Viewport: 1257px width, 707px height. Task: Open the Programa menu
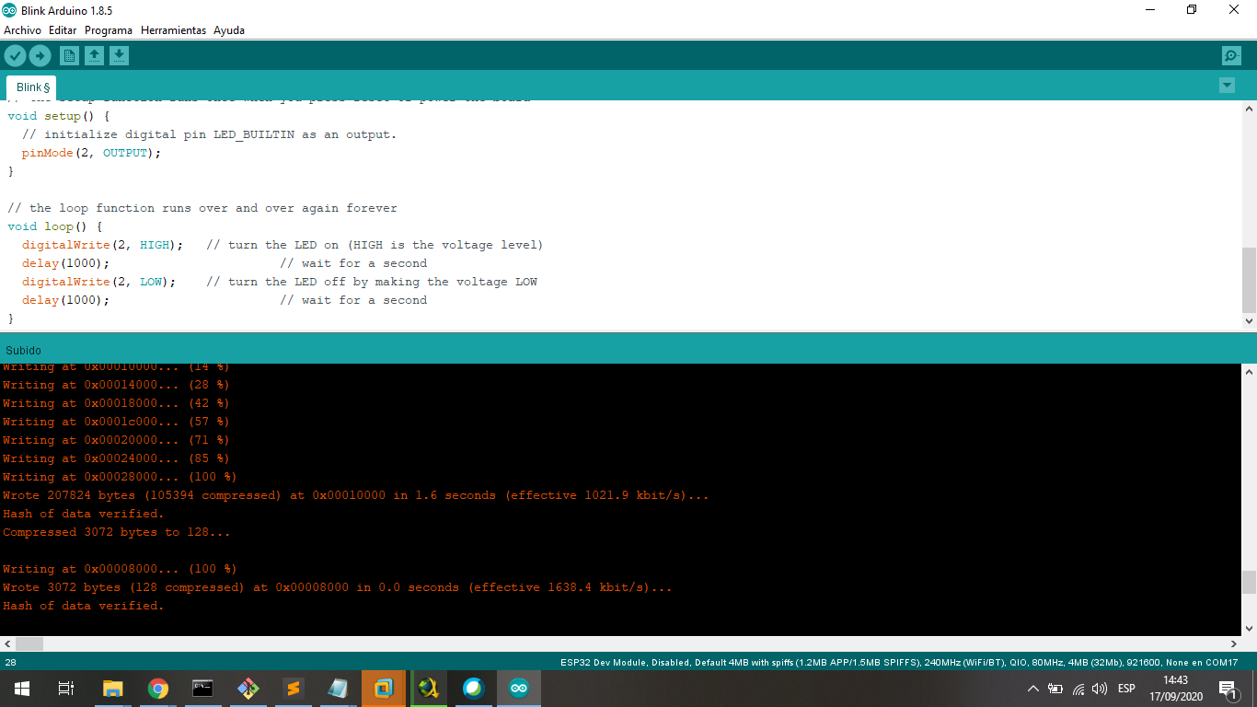pyautogui.click(x=109, y=30)
